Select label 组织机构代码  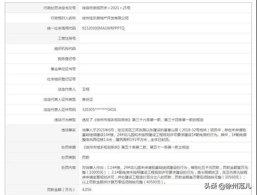pos(65,48)
